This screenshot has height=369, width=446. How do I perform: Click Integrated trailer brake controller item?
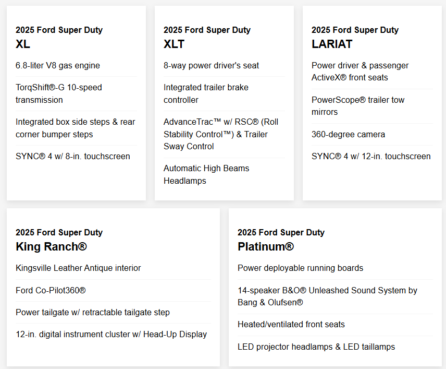coord(206,93)
